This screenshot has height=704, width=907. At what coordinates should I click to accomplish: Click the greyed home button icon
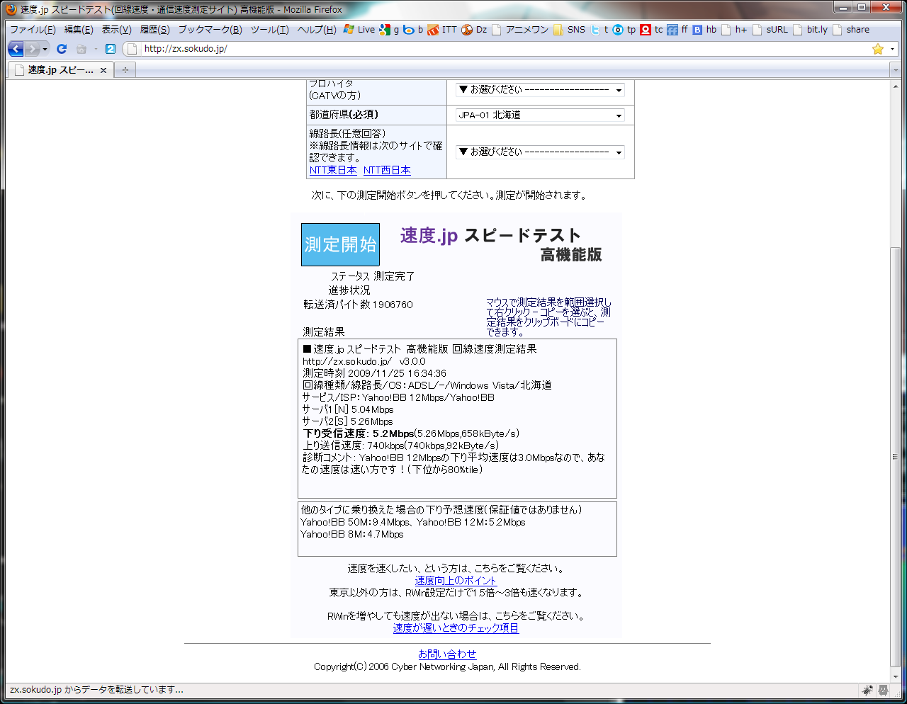click(x=81, y=49)
